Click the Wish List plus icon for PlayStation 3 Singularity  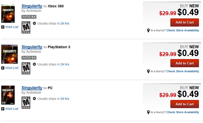point(3,68)
